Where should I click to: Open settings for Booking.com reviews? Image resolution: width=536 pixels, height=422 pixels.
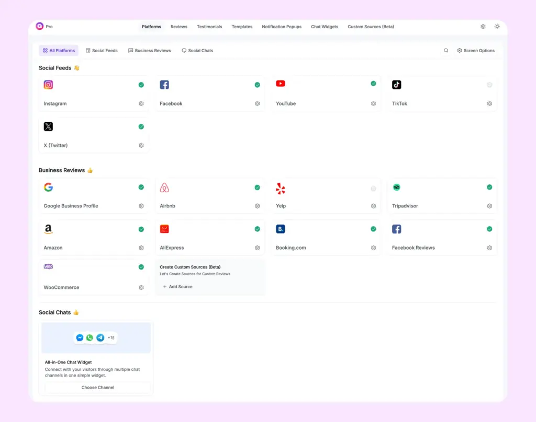click(x=373, y=248)
